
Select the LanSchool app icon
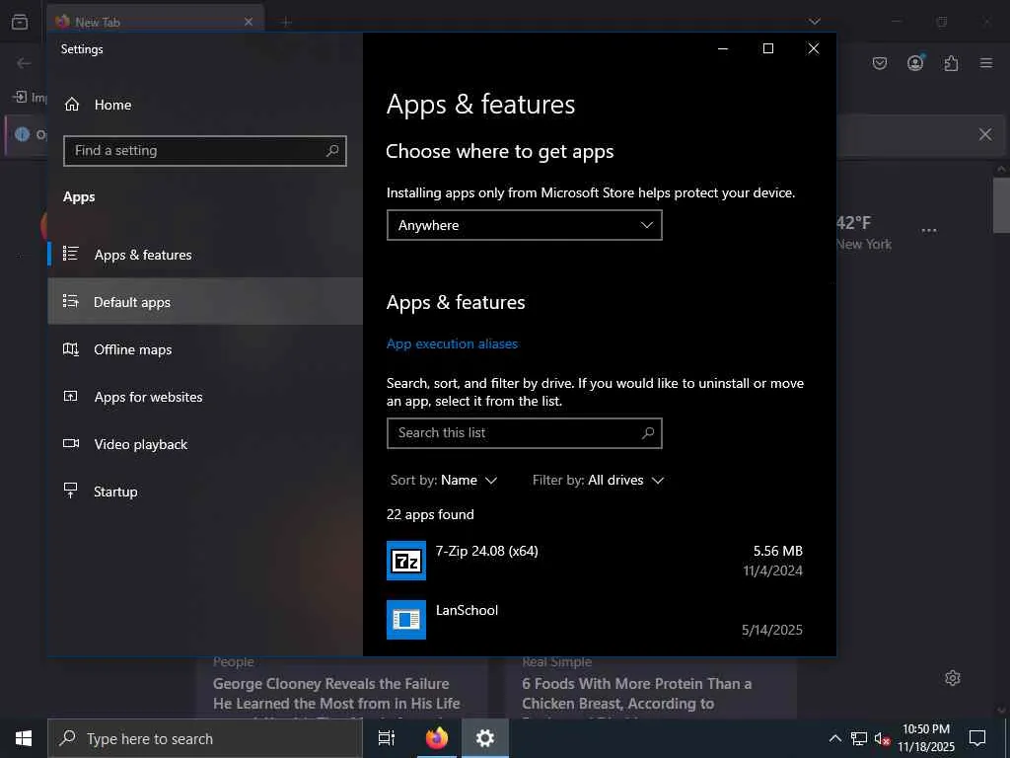(406, 620)
